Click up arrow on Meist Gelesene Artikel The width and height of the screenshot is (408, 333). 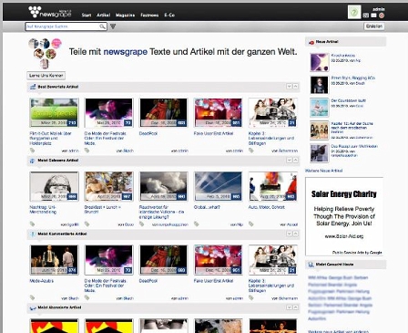295,160
